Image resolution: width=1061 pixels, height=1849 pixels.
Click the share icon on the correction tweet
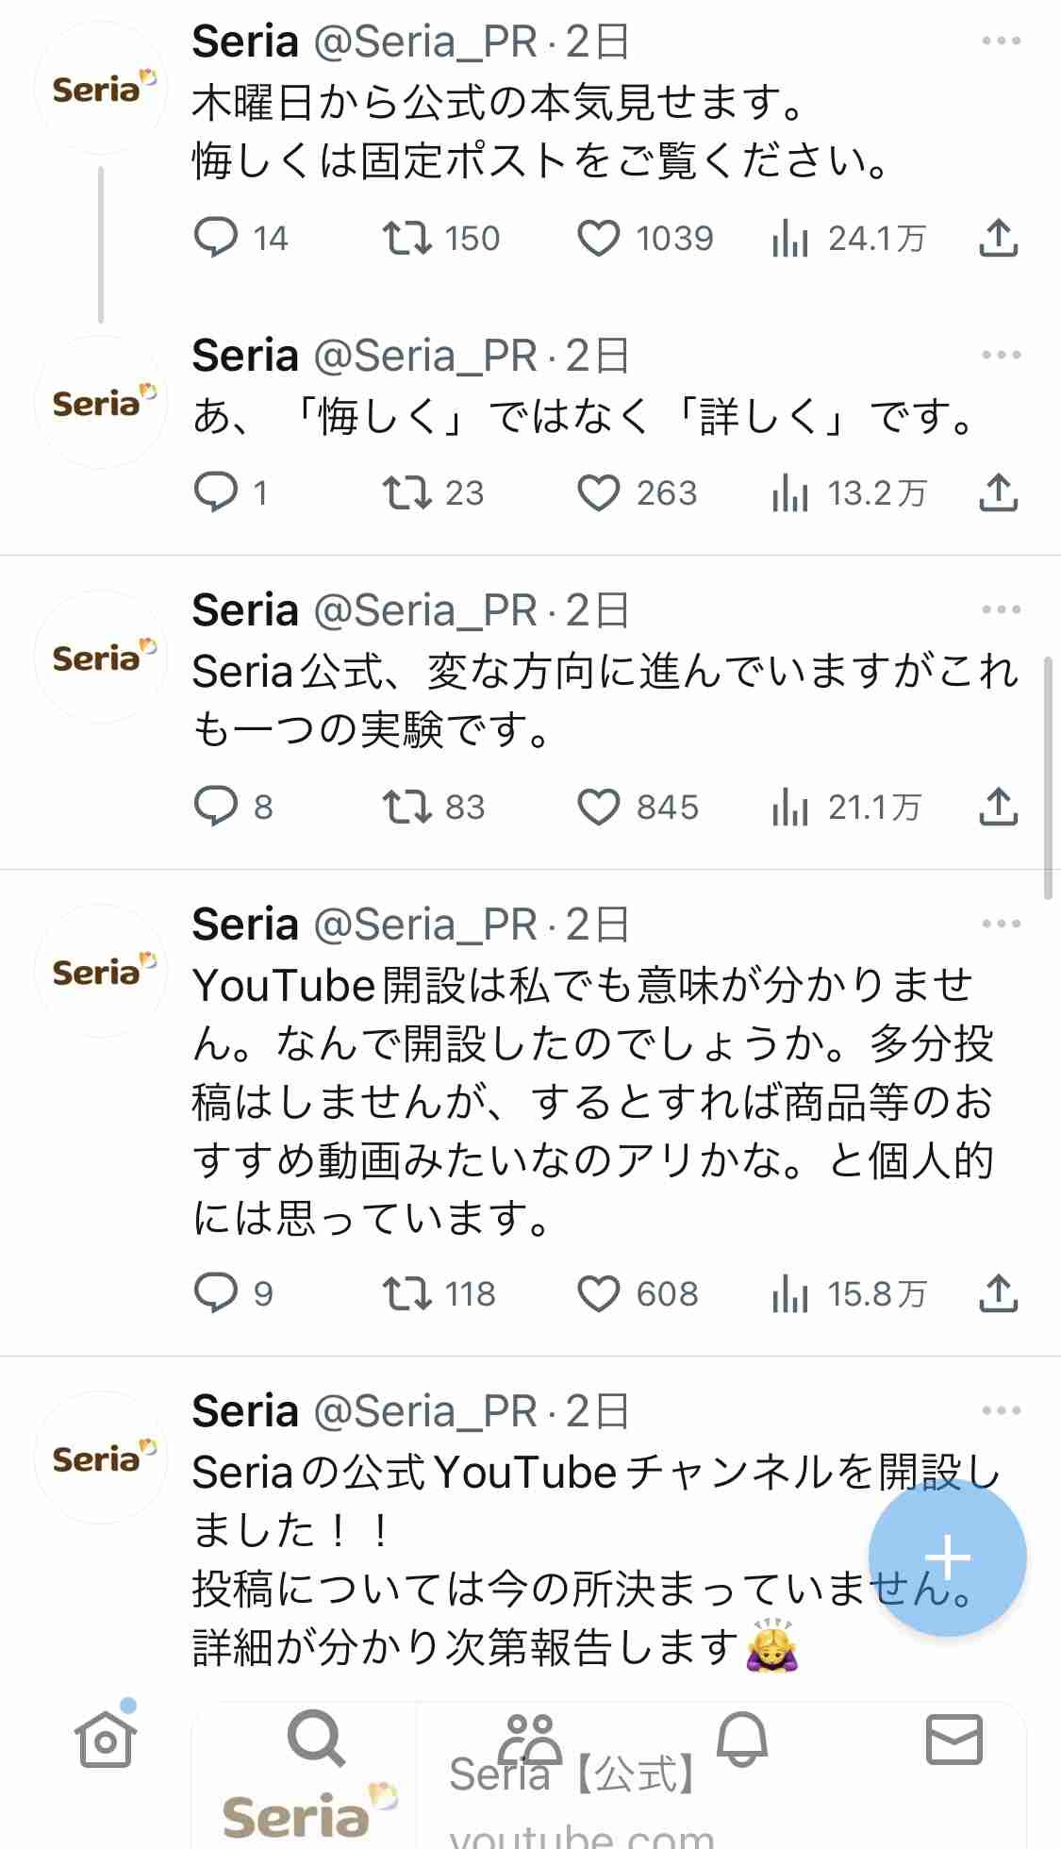(x=1000, y=491)
